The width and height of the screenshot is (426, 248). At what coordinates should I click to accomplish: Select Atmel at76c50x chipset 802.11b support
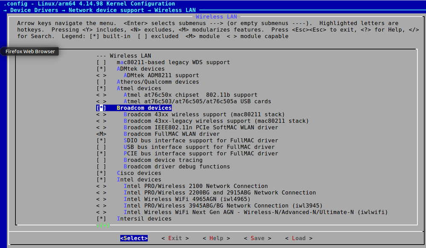point(190,95)
